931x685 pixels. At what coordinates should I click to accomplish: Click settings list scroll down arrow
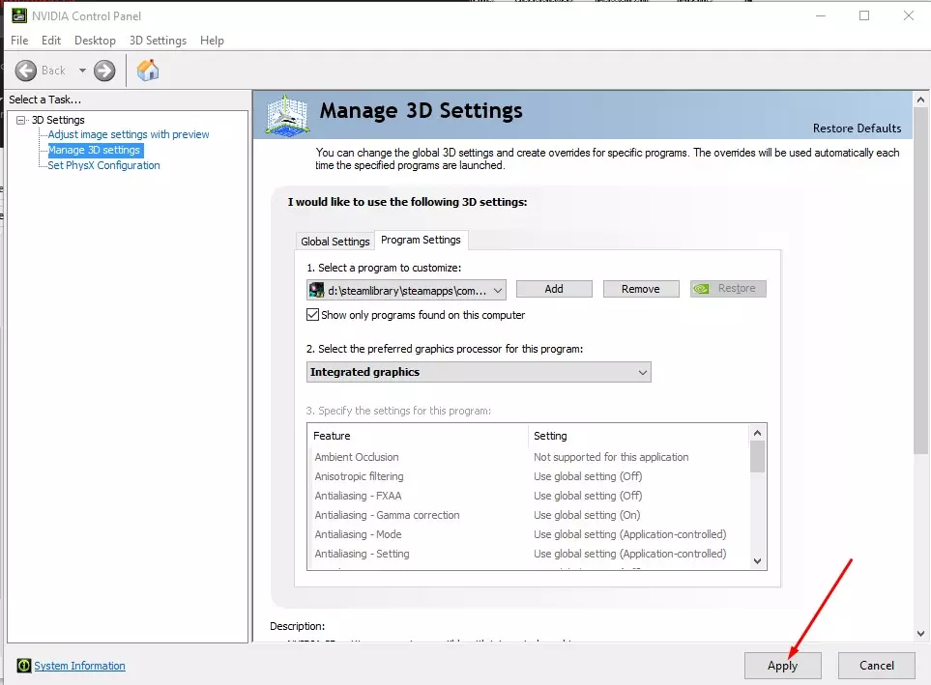click(x=757, y=561)
